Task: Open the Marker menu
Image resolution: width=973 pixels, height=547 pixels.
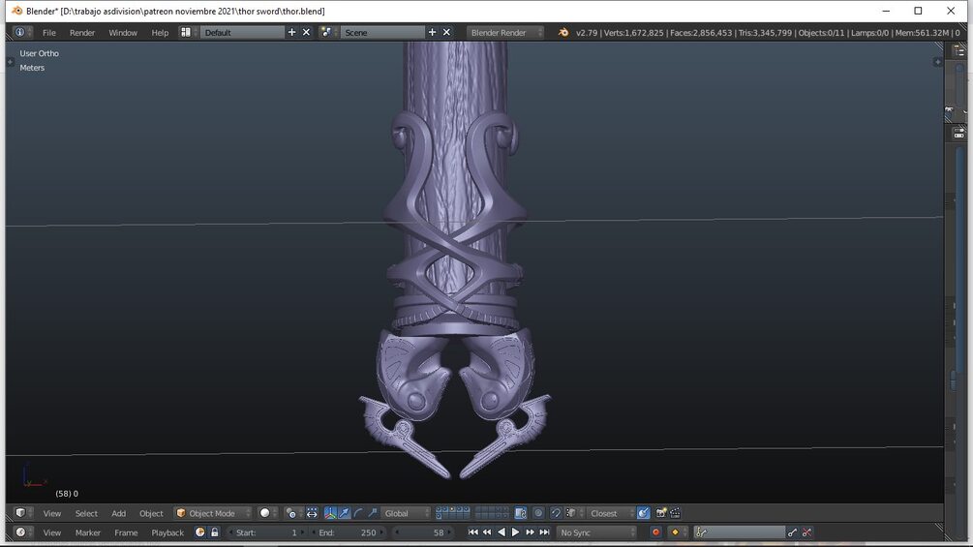Action: (x=87, y=532)
